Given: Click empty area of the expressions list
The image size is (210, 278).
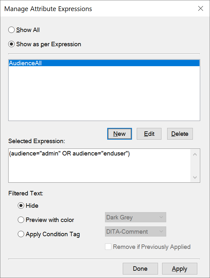Looking at the screenshot, I should point(104,95).
